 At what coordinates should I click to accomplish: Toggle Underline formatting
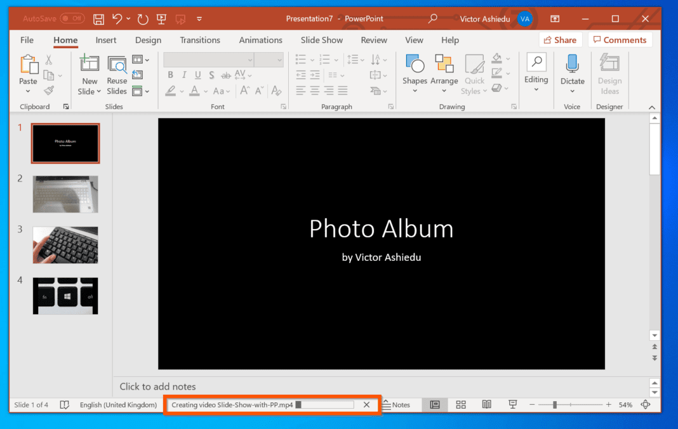tap(197, 75)
